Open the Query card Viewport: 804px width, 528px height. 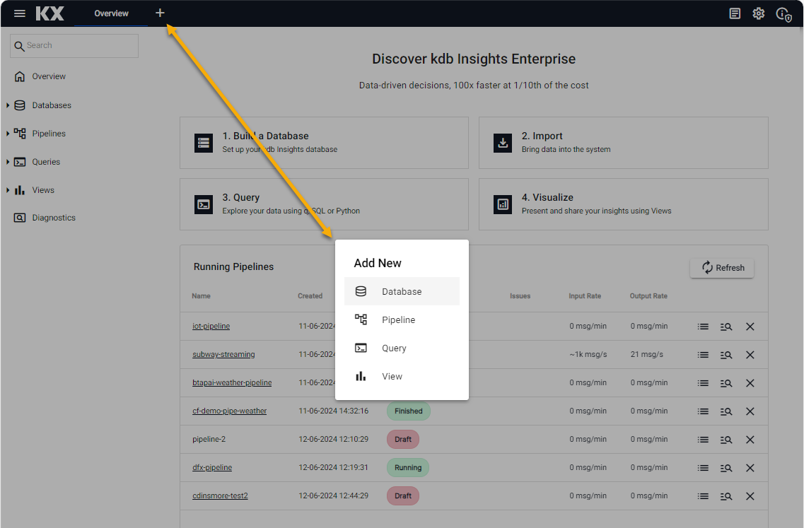tap(324, 204)
